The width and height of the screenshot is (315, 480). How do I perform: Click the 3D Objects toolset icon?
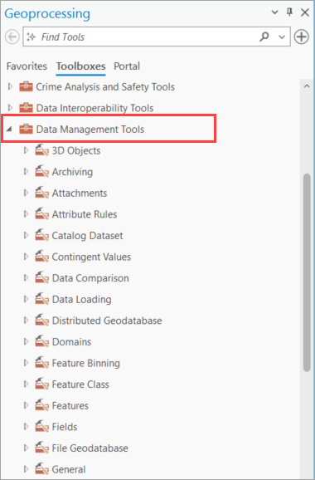[x=41, y=150]
